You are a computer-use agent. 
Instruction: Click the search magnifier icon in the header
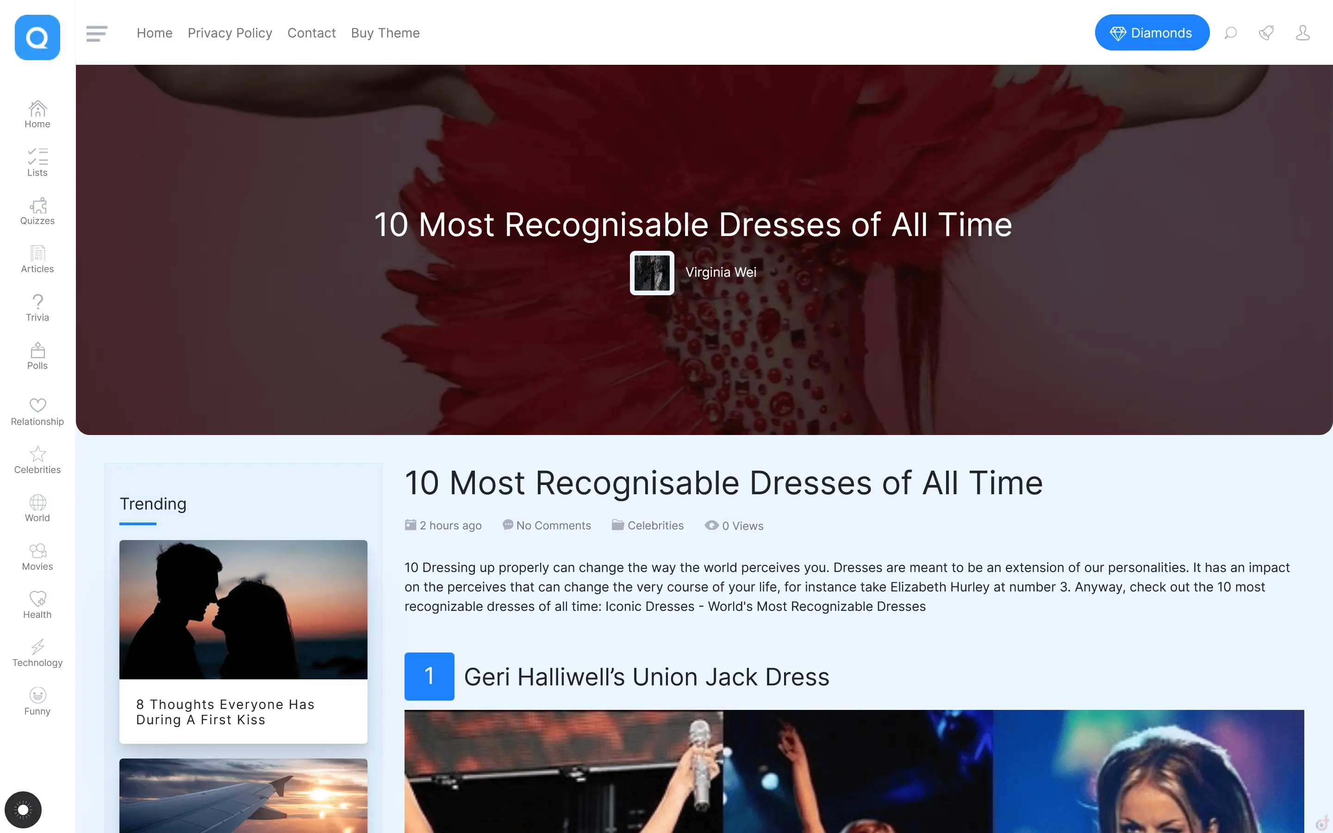point(1230,33)
